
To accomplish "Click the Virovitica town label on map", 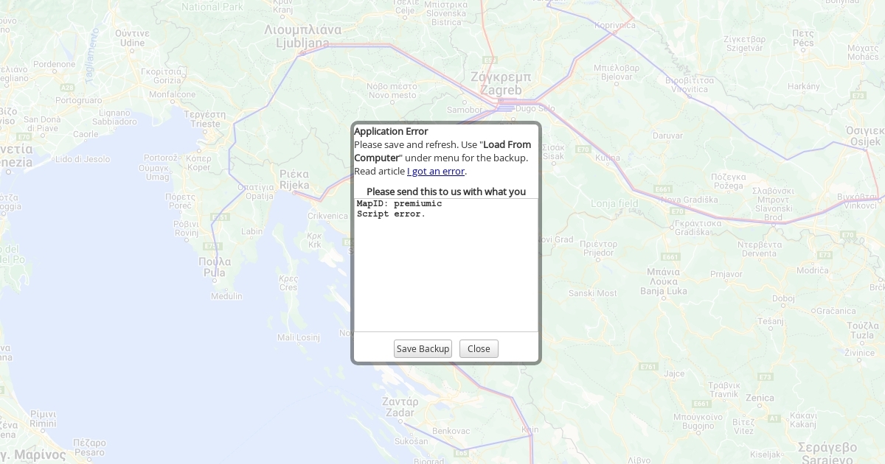I will point(690,85).
